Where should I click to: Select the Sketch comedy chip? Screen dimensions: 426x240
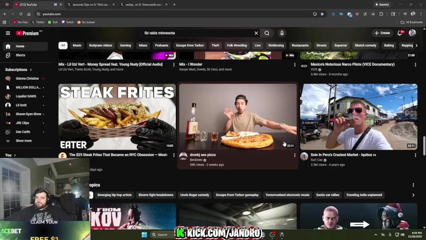(365, 45)
